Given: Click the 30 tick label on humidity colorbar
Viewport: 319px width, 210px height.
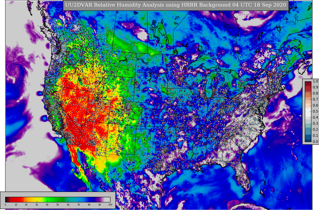Looking at the screenshot, I should [37, 205].
